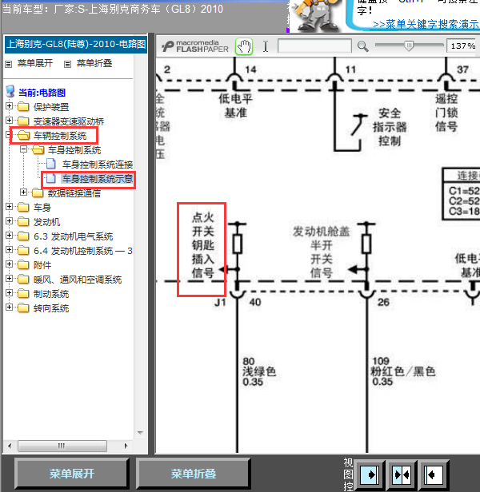The image size is (480, 492).
Task: Expand the 车身 folder
Action: 9,206
